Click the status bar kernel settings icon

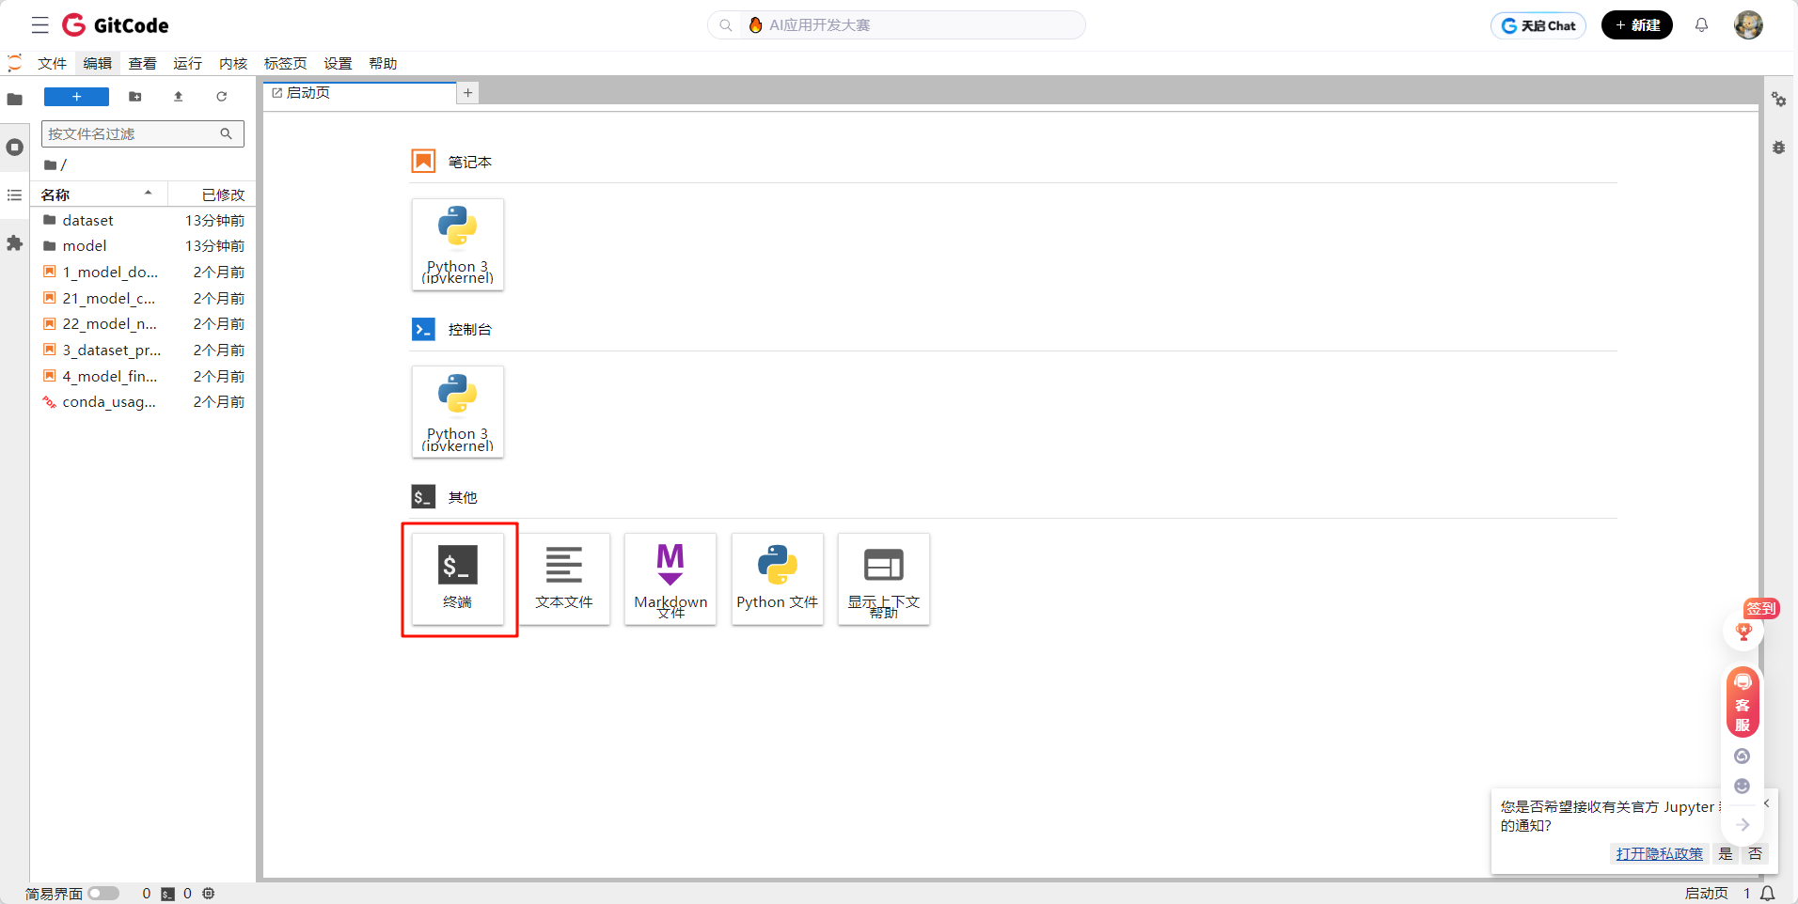(209, 894)
